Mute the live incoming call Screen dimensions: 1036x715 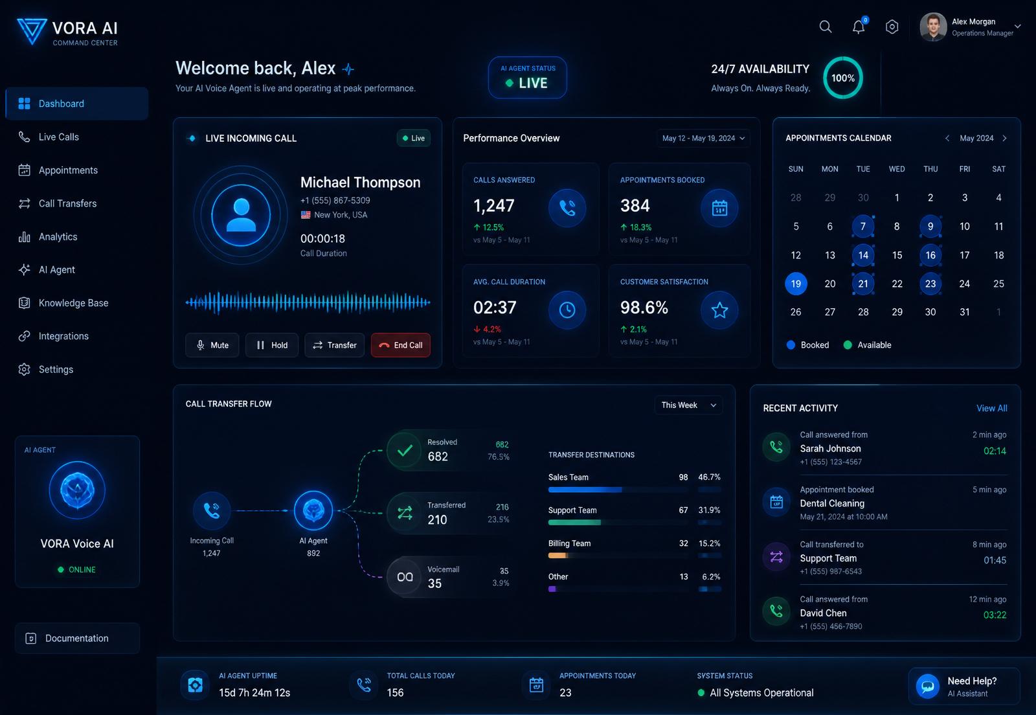coord(212,345)
